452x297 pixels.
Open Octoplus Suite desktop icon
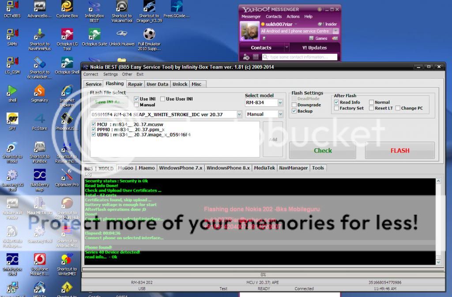[x=94, y=37]
